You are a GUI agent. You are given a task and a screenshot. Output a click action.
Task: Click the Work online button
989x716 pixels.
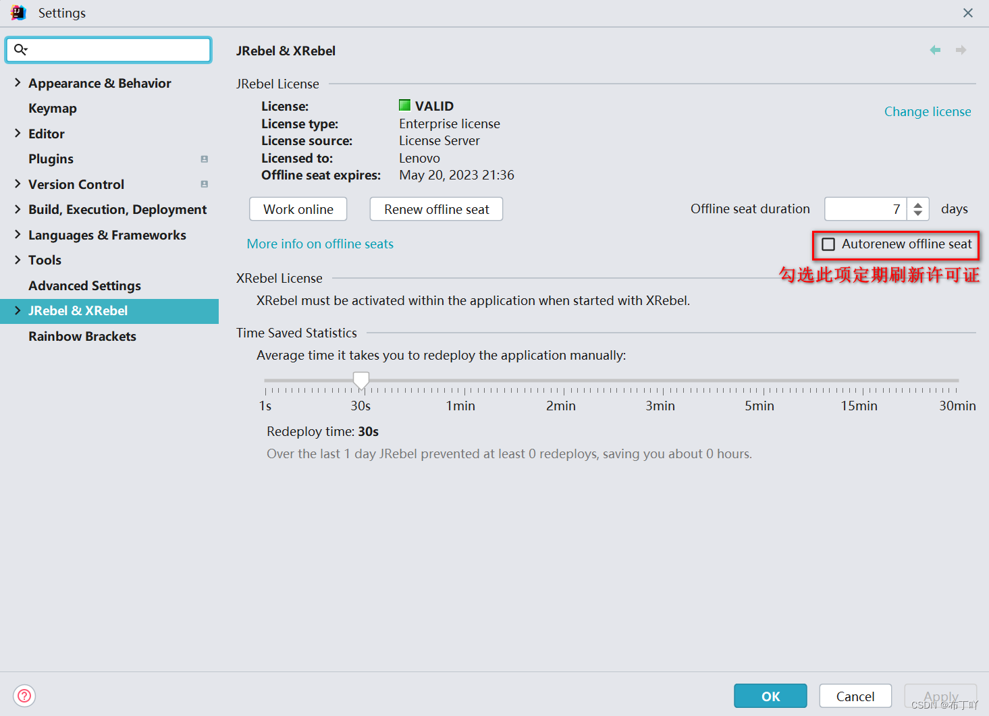click(x=298, y=209)
